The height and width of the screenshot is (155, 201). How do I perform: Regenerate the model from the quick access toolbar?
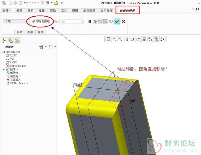[42, 3]
